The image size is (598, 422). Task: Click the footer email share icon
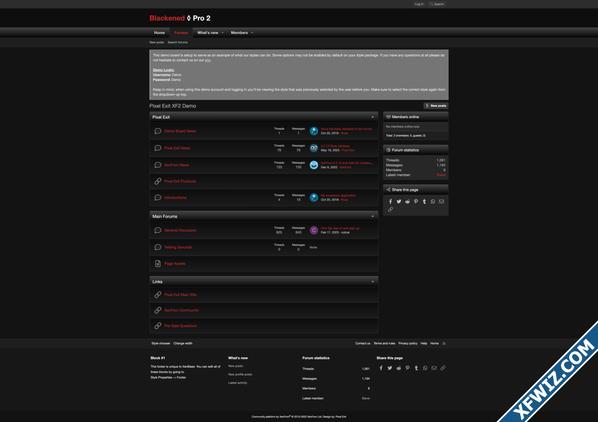434,368
